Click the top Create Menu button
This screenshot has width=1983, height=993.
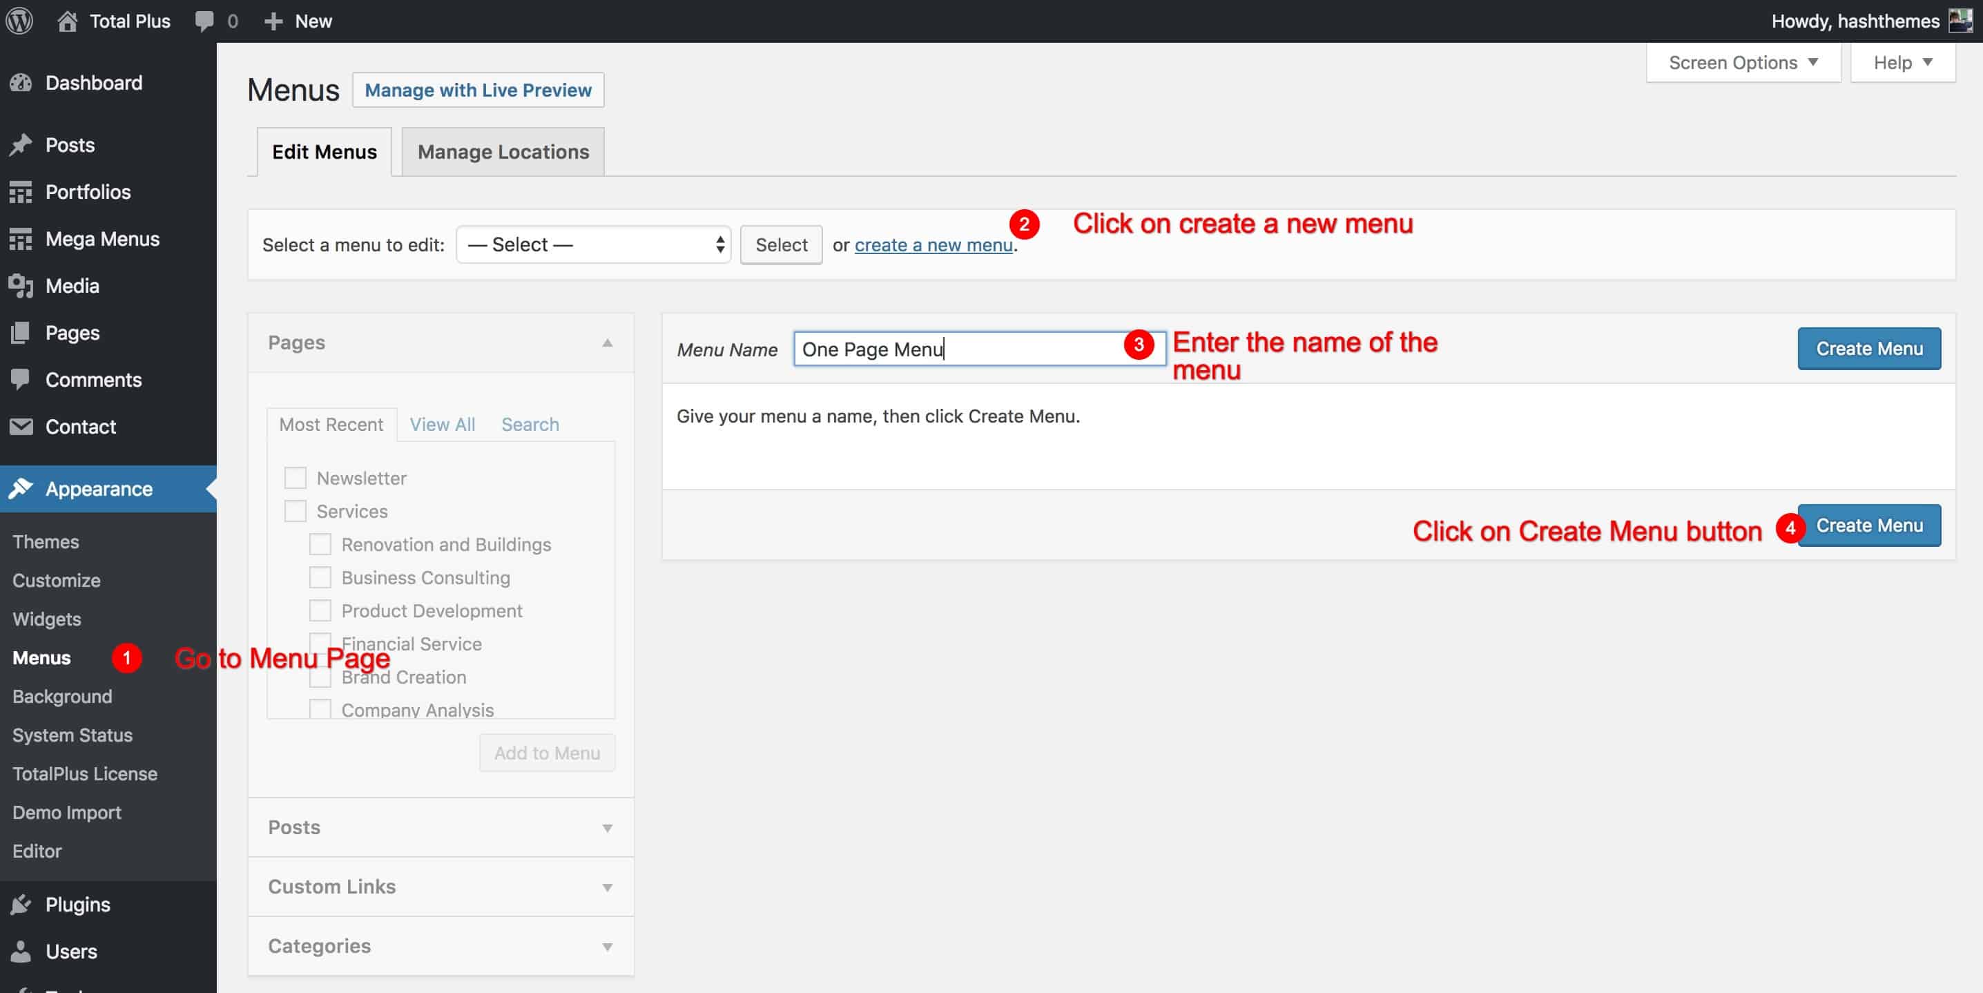(x=1869, y=349)
